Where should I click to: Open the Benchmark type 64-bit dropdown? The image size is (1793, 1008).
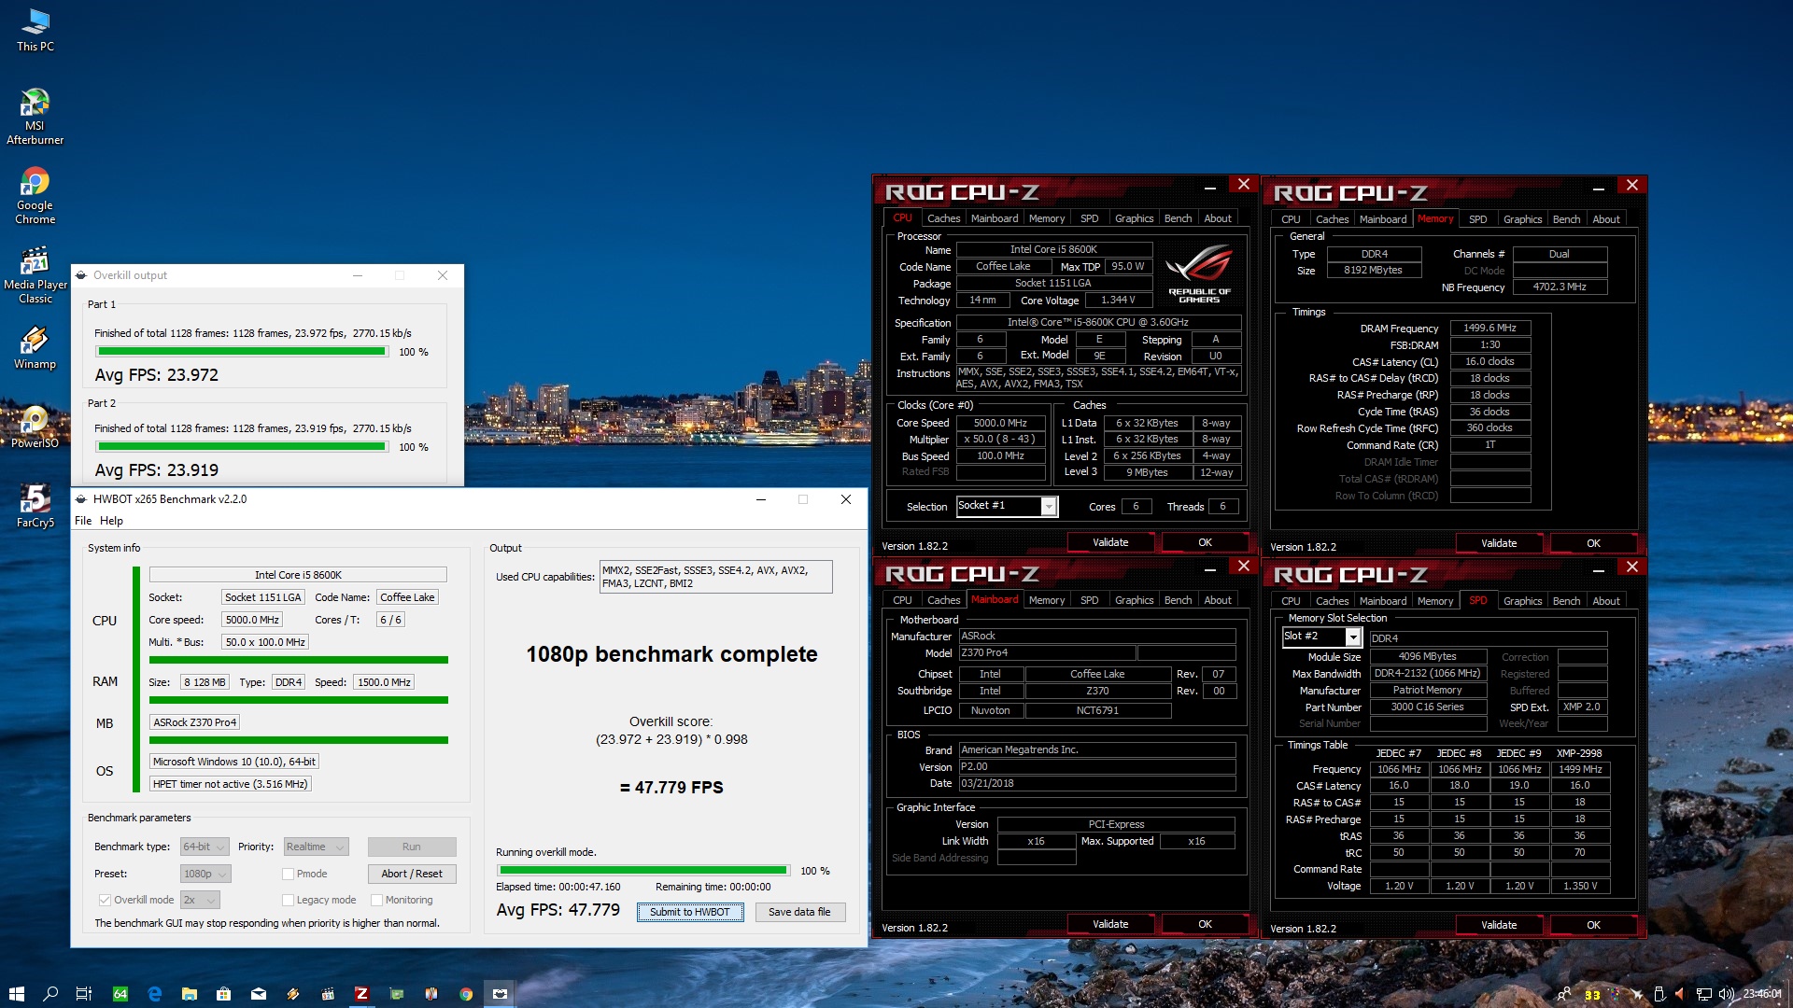(205, 847)
